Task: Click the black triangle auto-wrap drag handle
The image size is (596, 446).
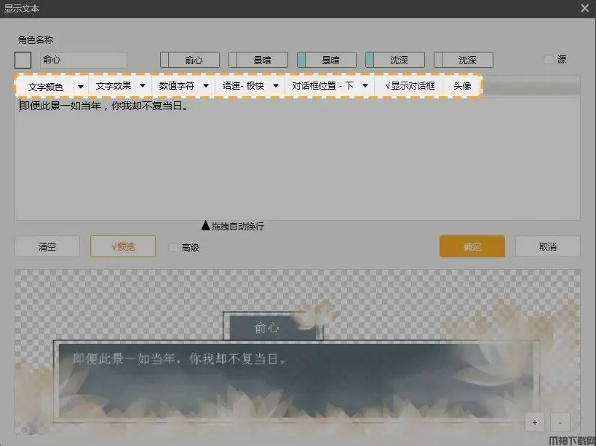Action: 205,226
